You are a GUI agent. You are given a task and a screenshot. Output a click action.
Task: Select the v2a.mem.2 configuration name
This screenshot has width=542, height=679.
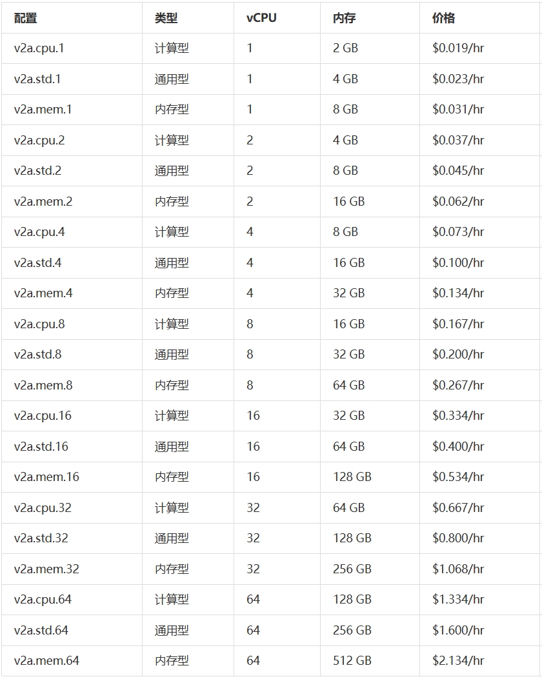(43, 202)
